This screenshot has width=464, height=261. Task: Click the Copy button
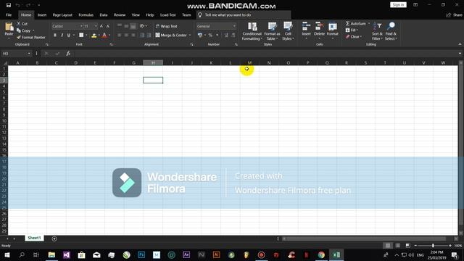point(24,30)
